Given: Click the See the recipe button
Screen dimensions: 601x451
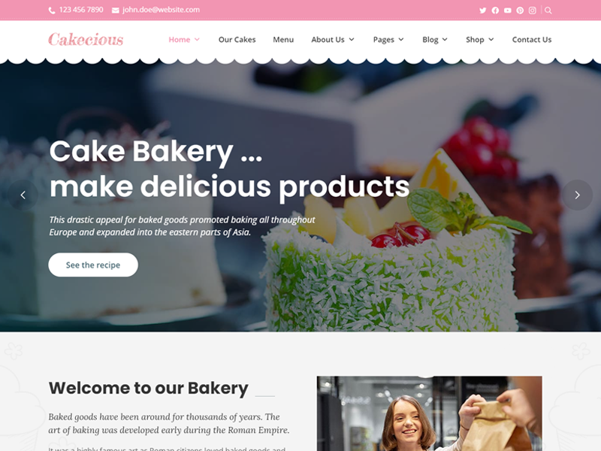Looking at the screenshot, I should click(x=93, y=265).
